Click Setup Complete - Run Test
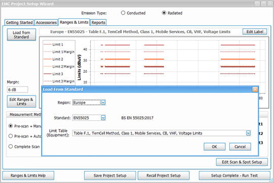Image resolution: width=274 pixels, height=183 pixels. pyautogui.click(x=234, y=175)
